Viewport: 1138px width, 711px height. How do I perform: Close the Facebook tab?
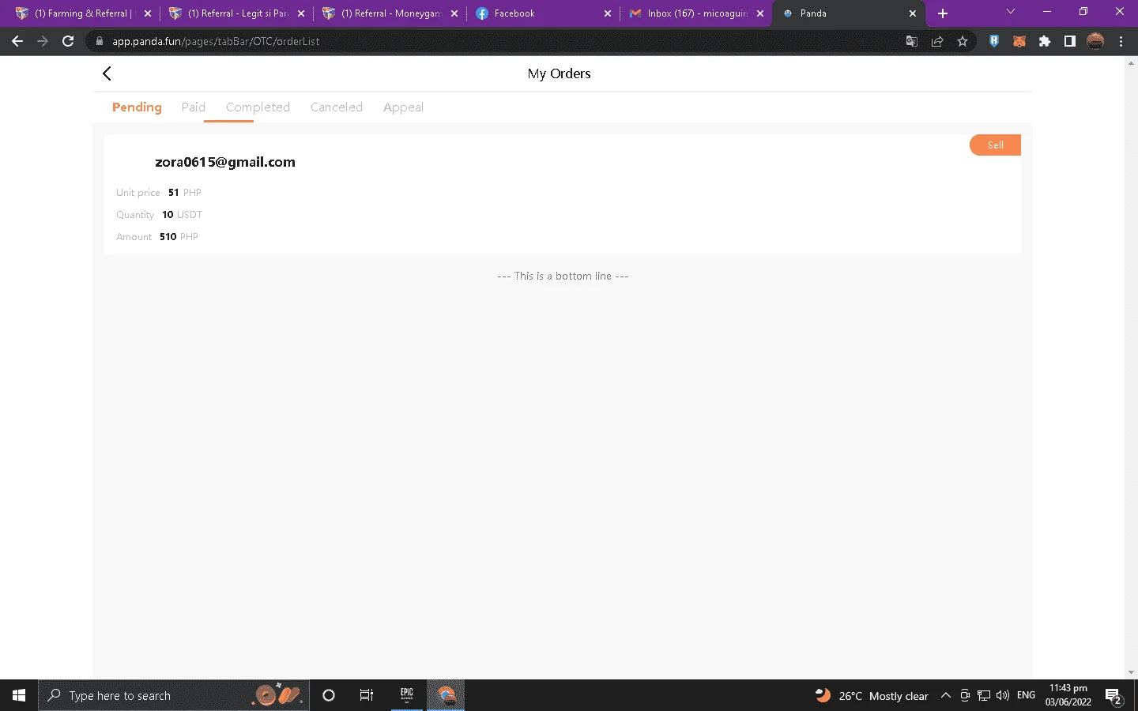tap(608, 13)
